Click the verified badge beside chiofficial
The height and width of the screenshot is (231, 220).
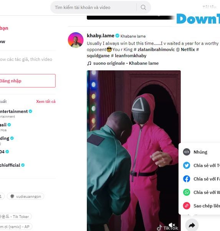23,165
